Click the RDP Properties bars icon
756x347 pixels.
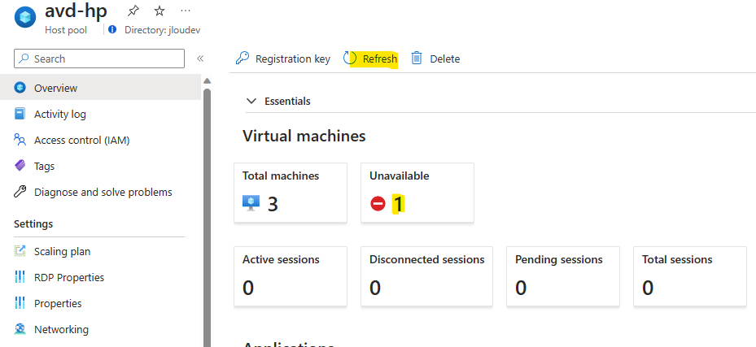coord(20,277)
